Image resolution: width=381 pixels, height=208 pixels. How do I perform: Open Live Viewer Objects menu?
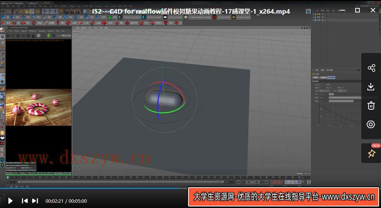click(x=24, y=31)
